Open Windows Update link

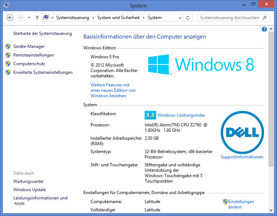coord(30,190)
